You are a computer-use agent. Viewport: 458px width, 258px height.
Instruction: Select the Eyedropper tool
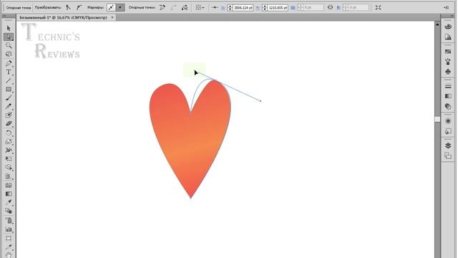point(9,202)
